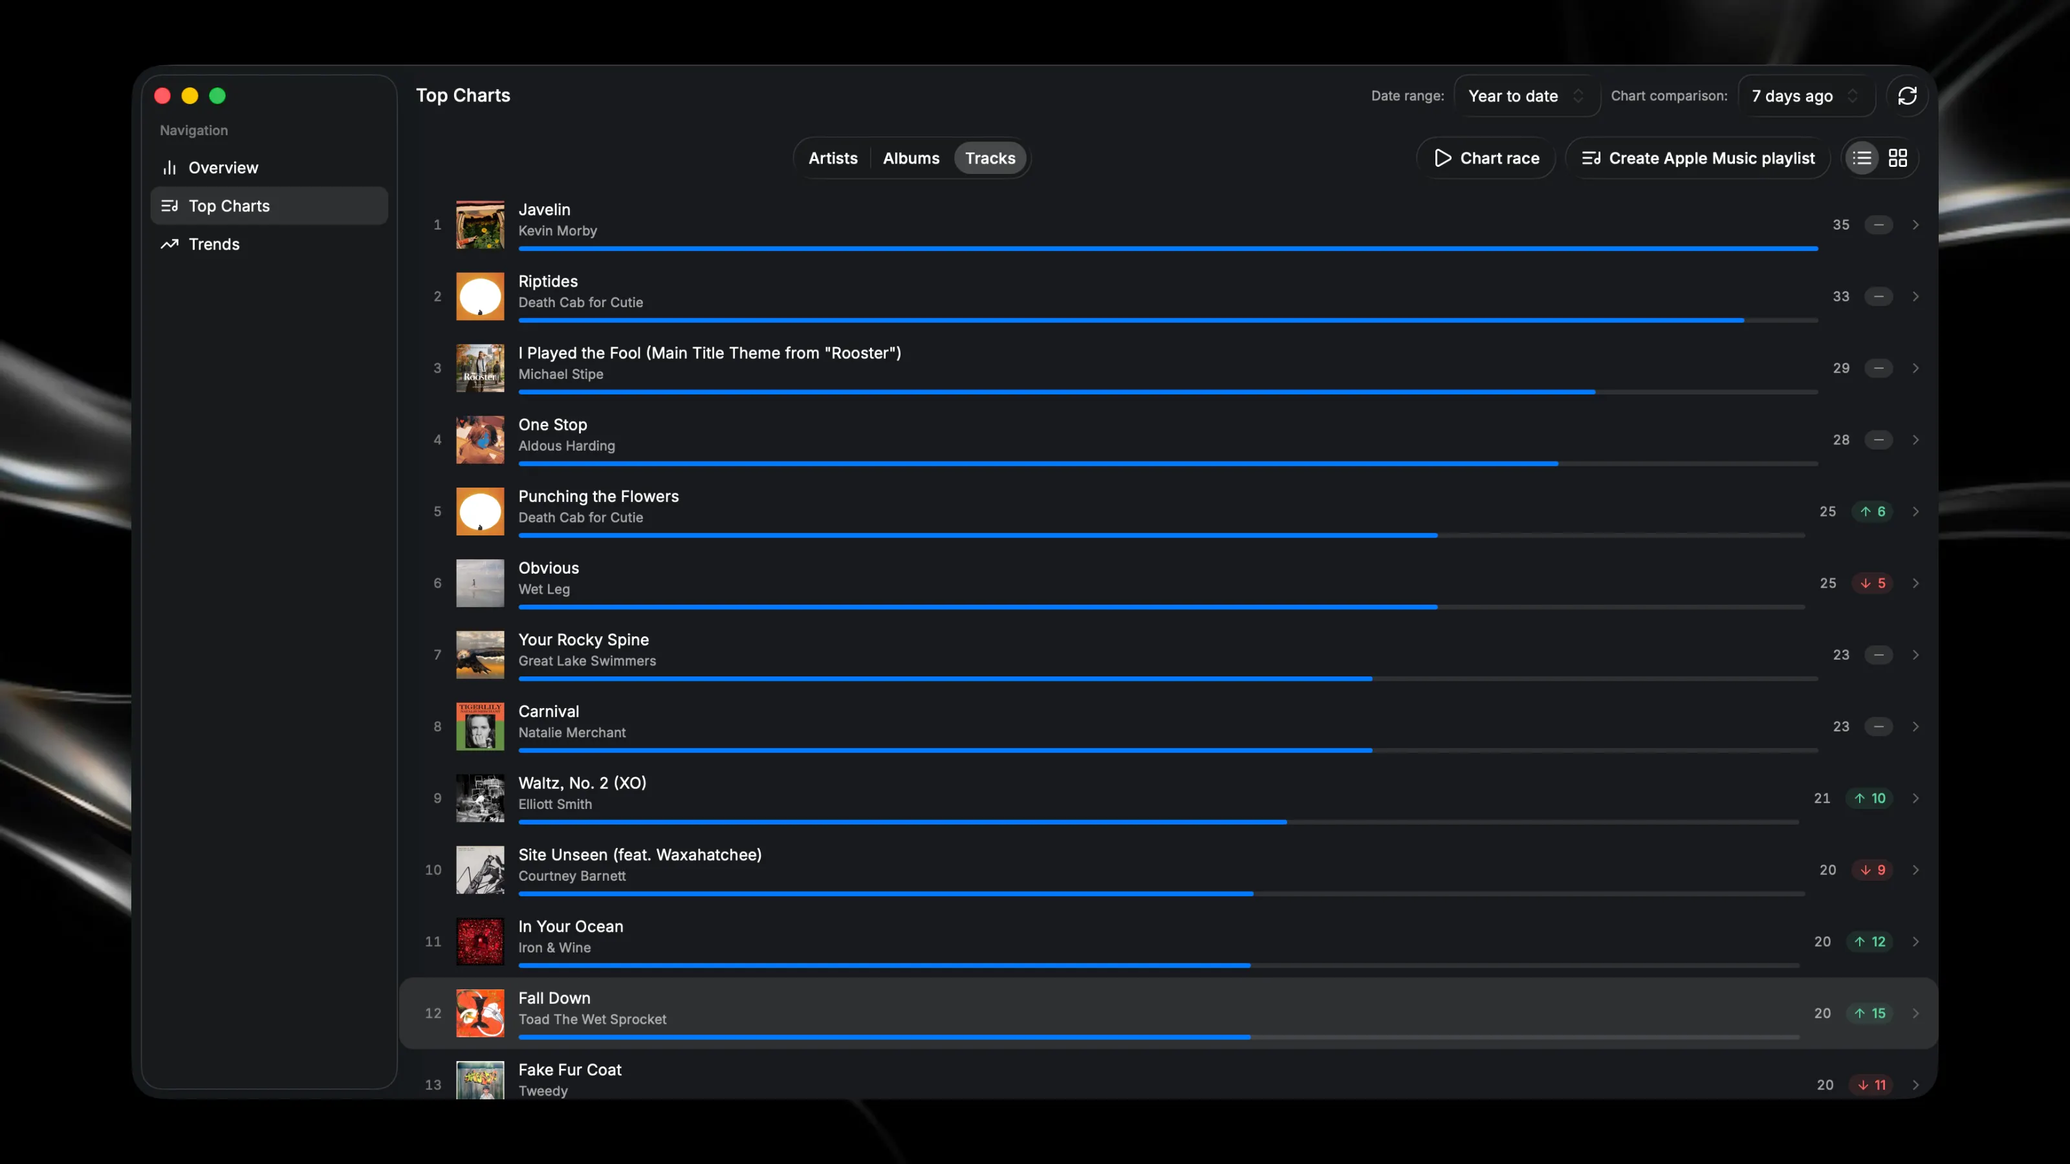Open details chevron for Carnival
2070x1164 pixels.
pyautogui.click(x=1915, y=726)
